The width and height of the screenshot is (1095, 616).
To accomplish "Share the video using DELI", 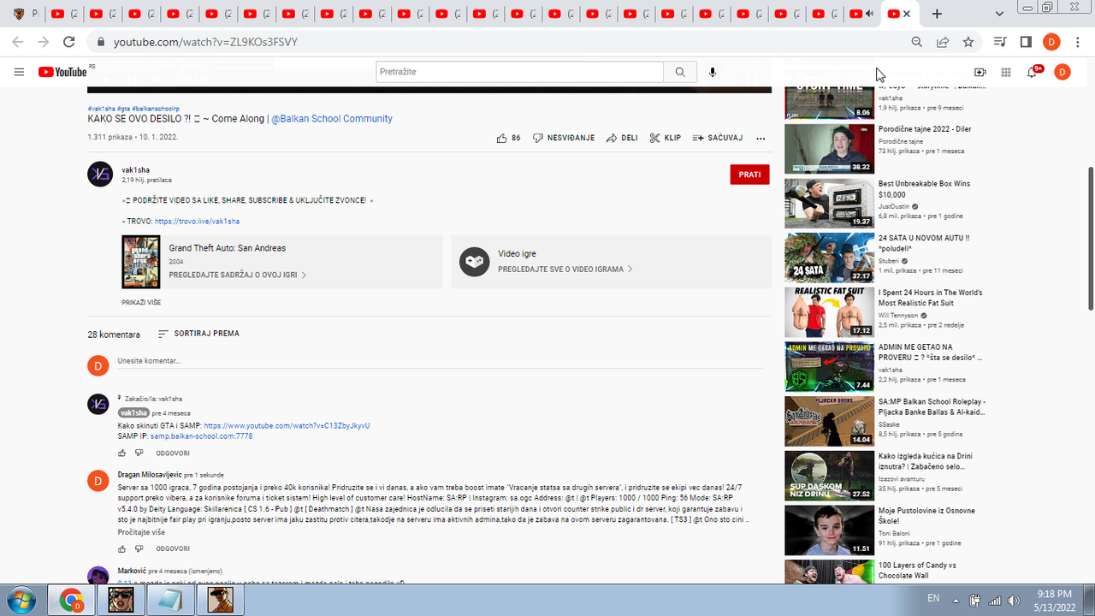I will tap(622, 138).
